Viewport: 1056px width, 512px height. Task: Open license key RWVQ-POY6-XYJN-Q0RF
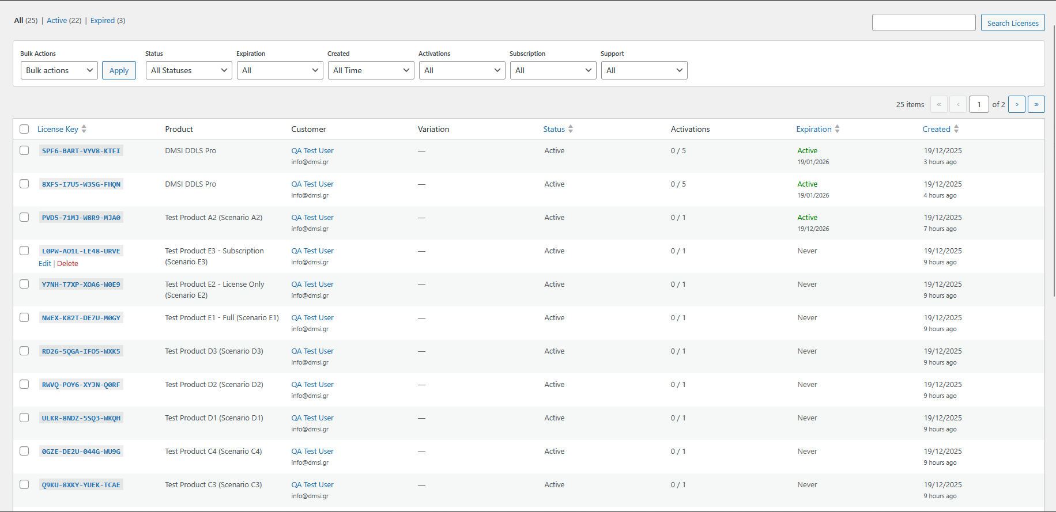coord(81,385)
